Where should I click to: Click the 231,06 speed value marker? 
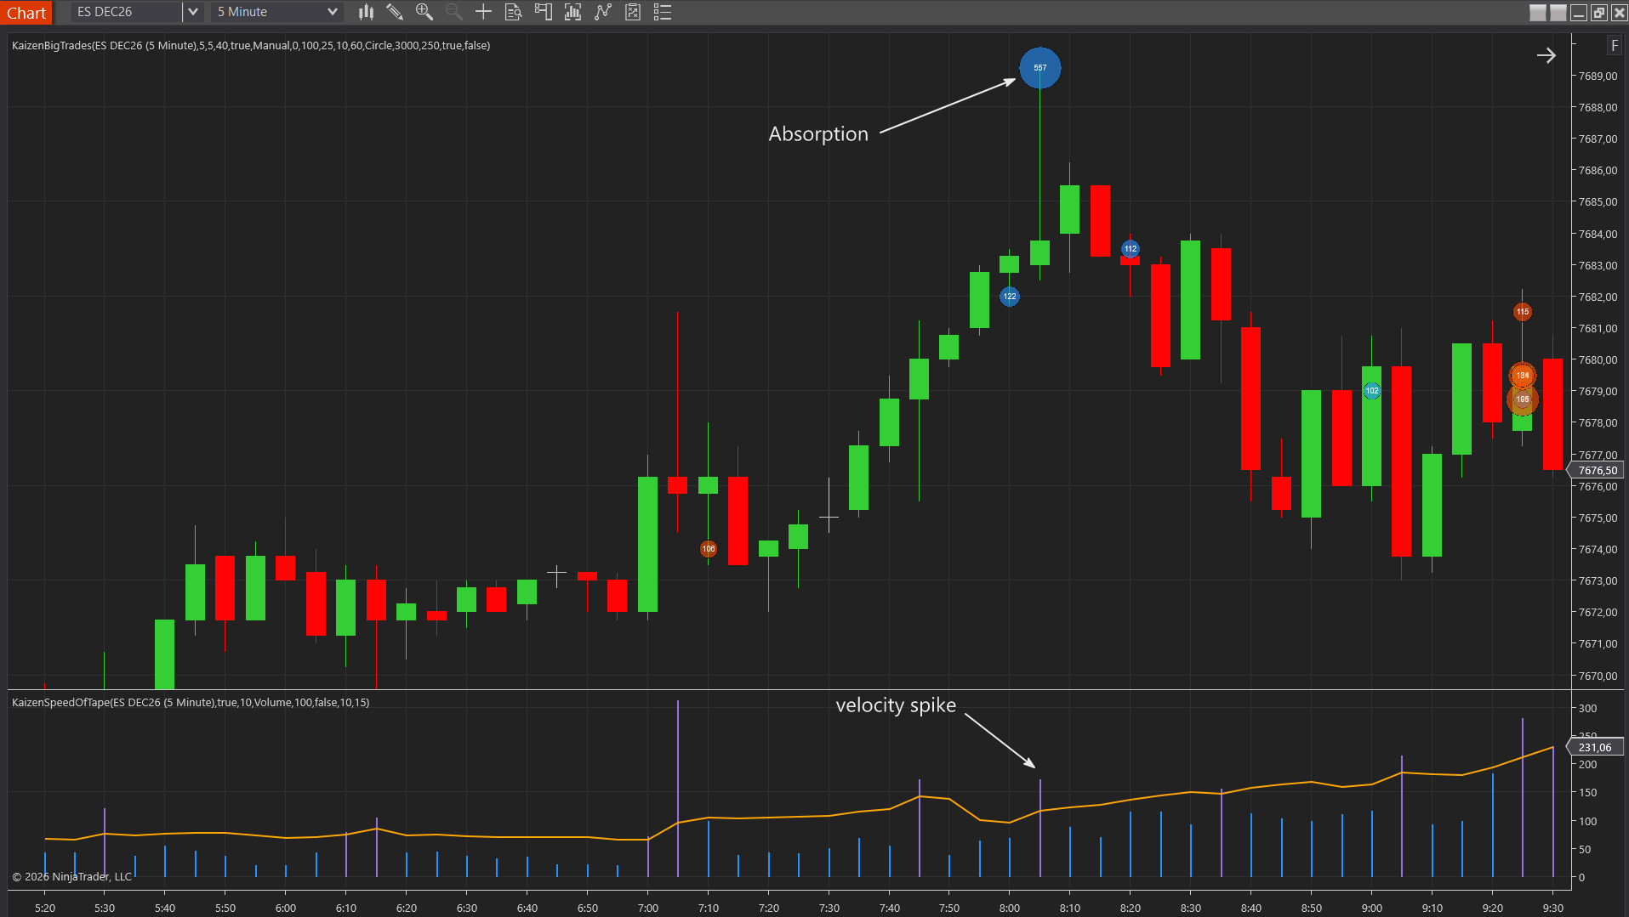(x=1596, y=747)
